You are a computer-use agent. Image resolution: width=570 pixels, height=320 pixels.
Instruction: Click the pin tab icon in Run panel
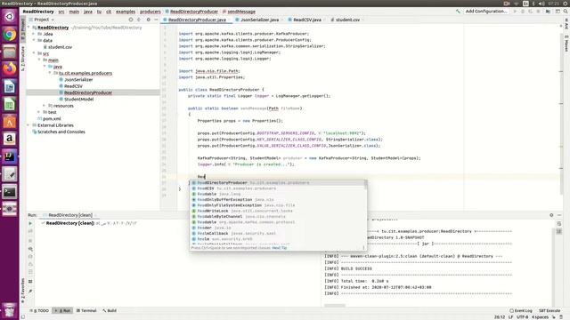click(x=30, y=292)
